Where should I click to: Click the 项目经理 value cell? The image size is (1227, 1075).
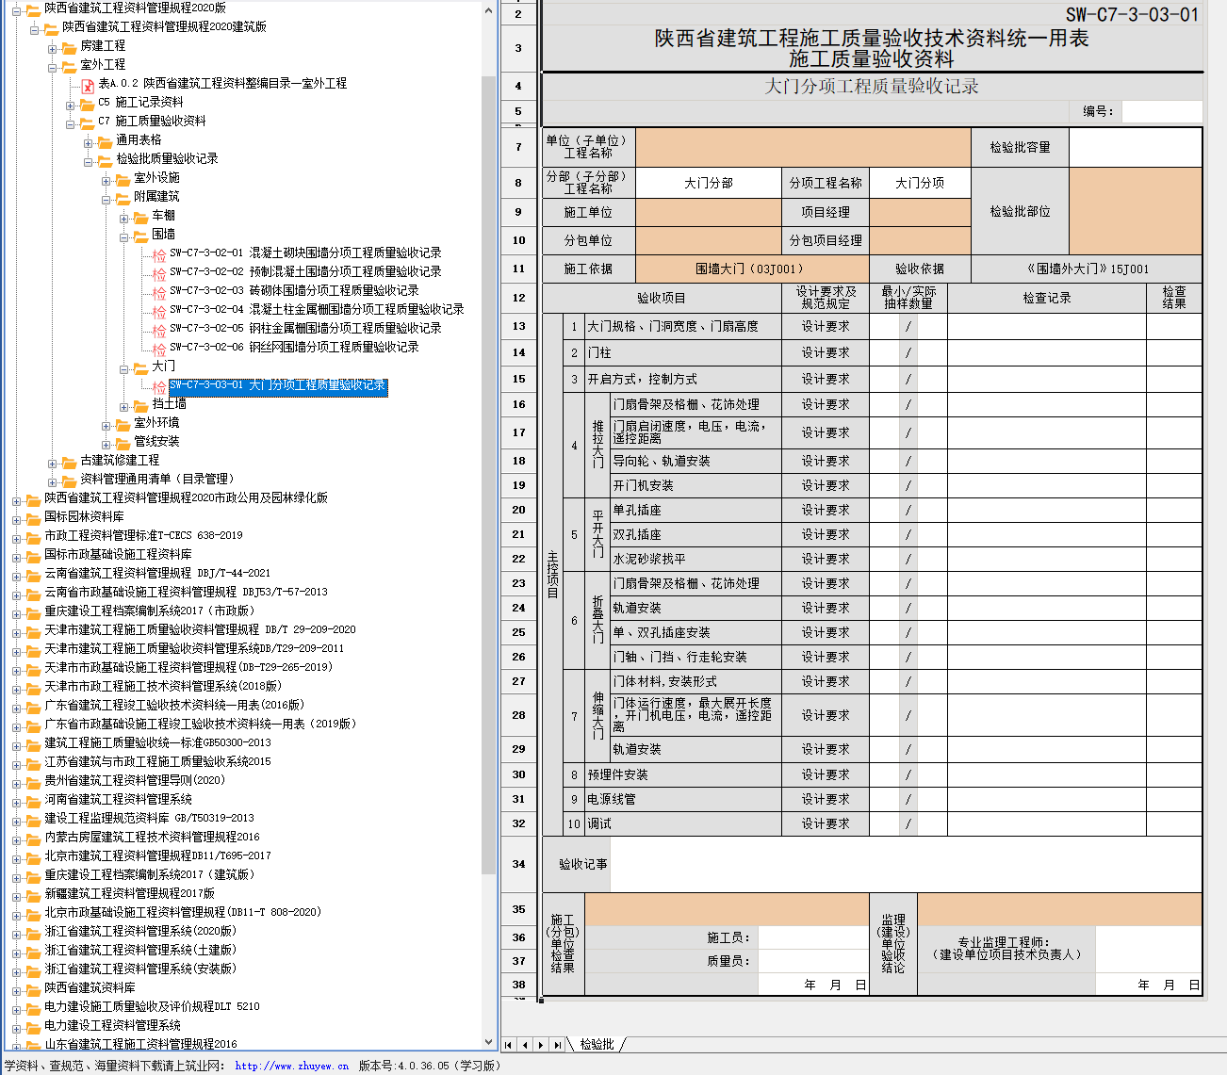click(x=920, y=212)
